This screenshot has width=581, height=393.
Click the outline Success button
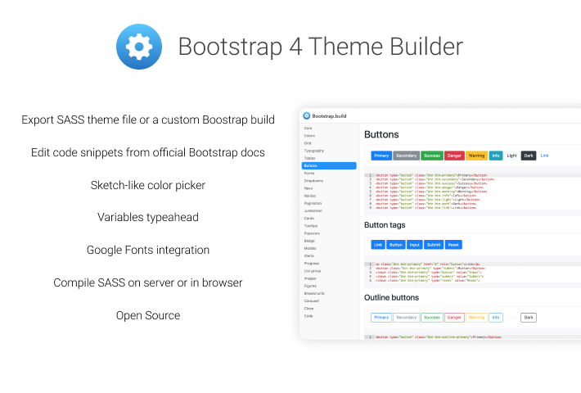point(432,318)
